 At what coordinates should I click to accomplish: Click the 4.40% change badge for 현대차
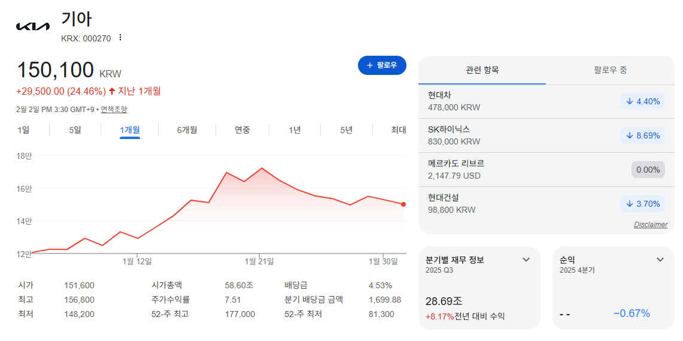[642, 102]
